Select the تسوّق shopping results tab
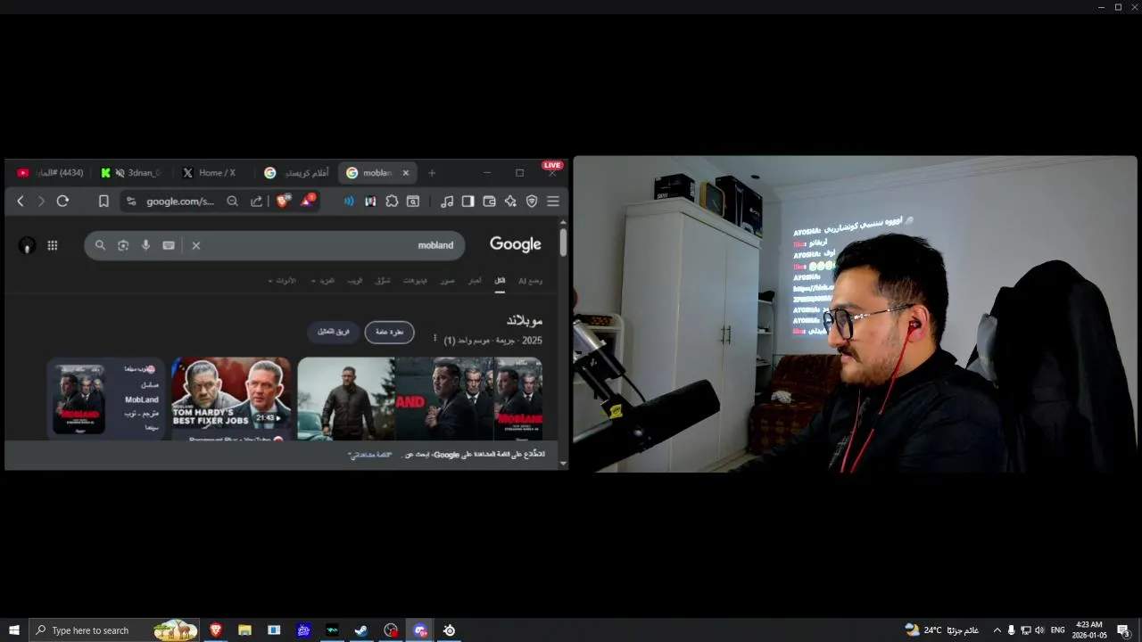The height and width of the screenshot is (642, 1142). click(383, 281)
